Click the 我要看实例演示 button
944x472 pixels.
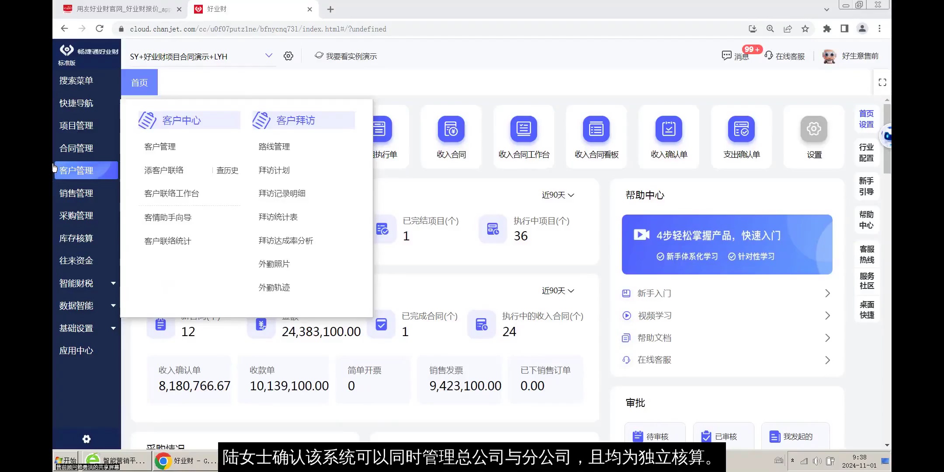click(346, 56)
